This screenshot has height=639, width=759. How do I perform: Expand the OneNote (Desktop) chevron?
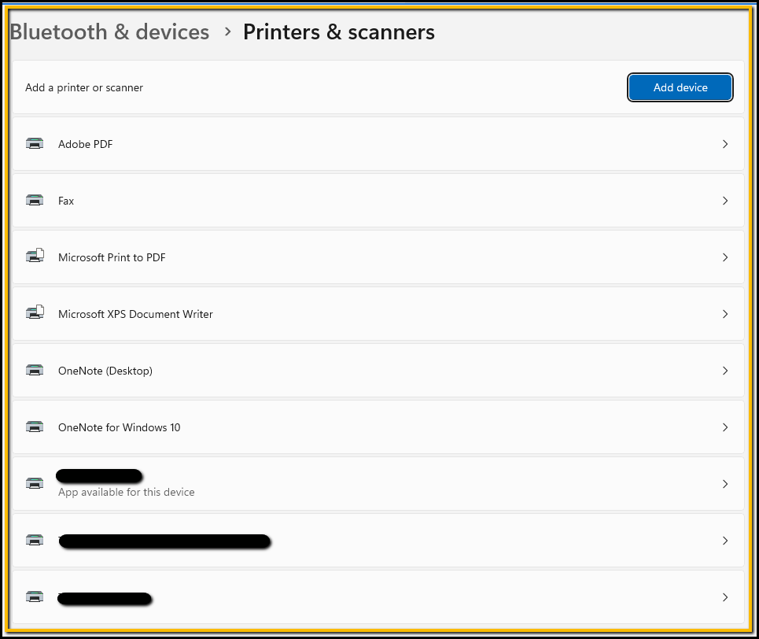tap(725, 371)
